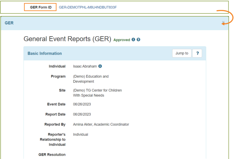This screenshot has width=234, height=159.
Task: Open the Jump to menu
Action: click(x=182, y=53)
